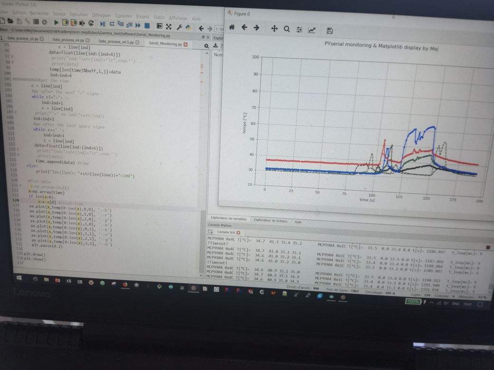Open the Source menu

tap(59, 14)
